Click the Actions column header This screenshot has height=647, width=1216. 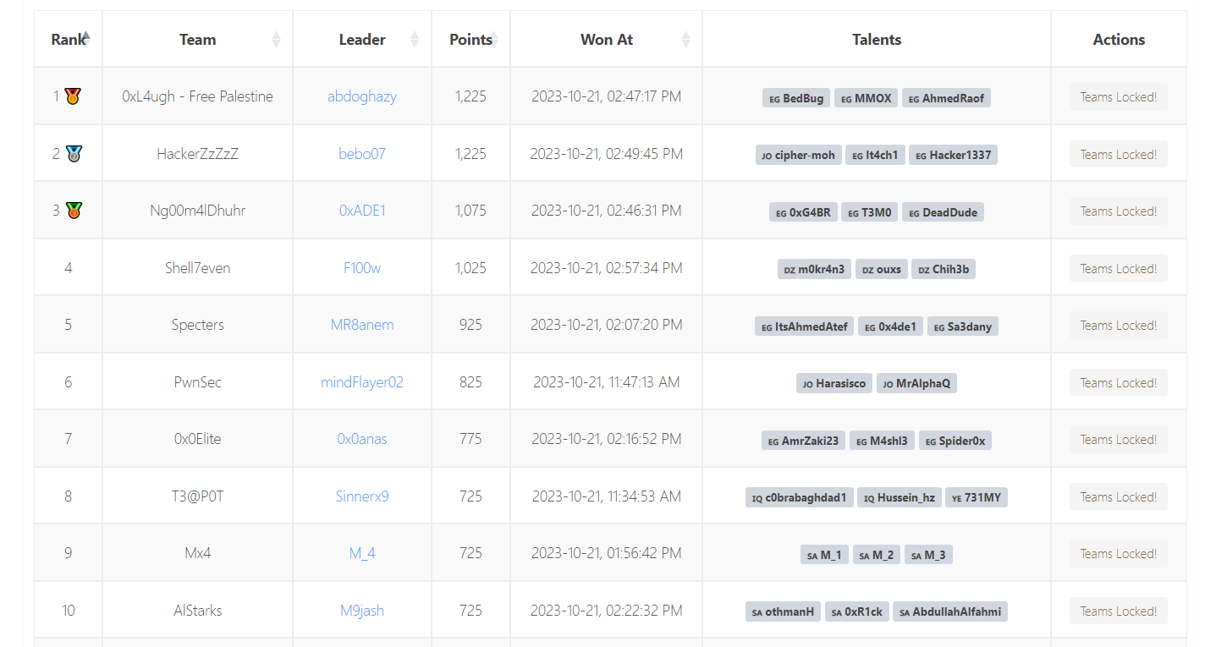tap(1119, 39)
